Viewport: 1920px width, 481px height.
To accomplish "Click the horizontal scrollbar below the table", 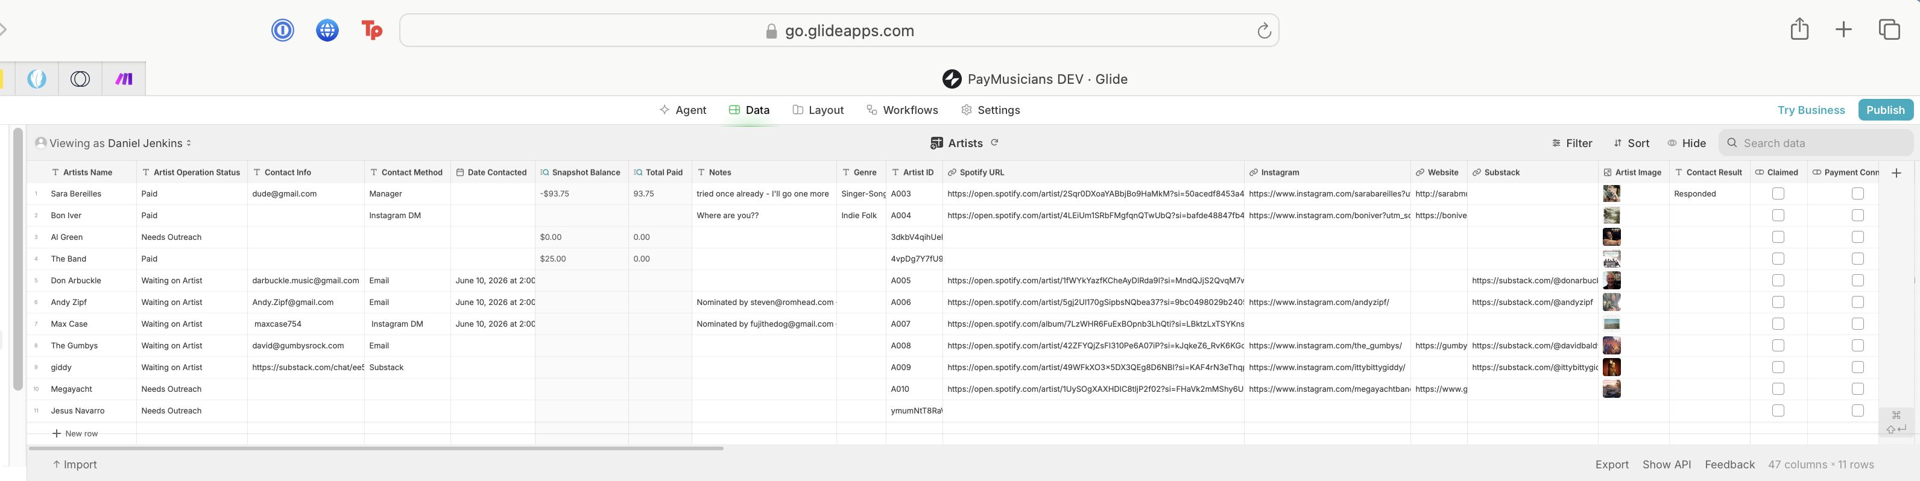I will tap(376, 448).
